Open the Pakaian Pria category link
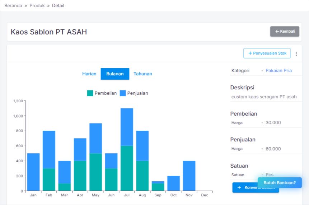This screenshot has width=309, height=205. click(x=278, y=71)
